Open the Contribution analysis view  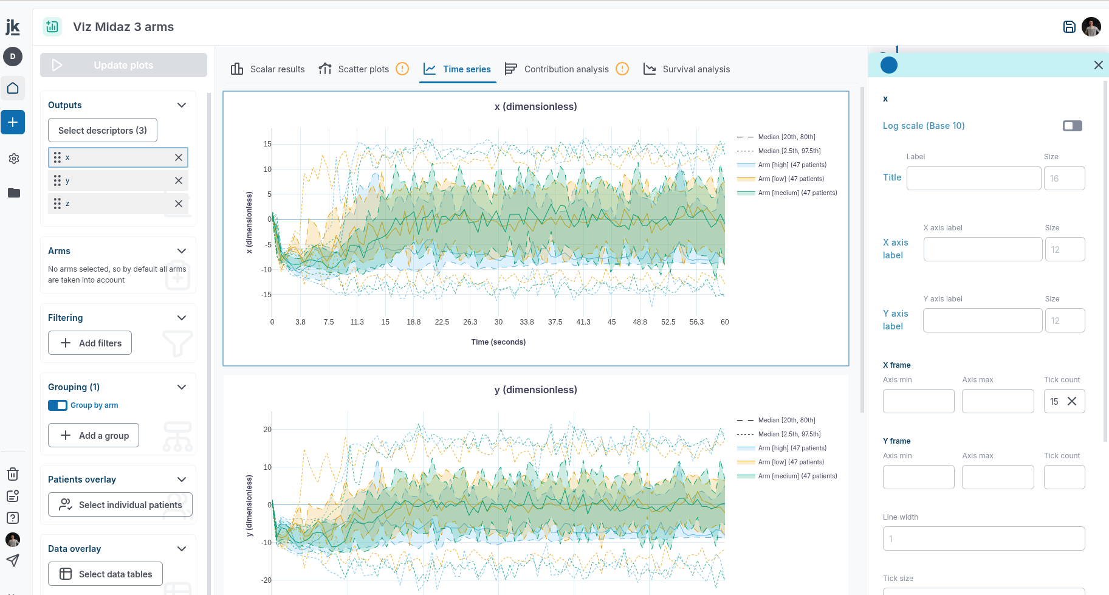click(566, 69)
